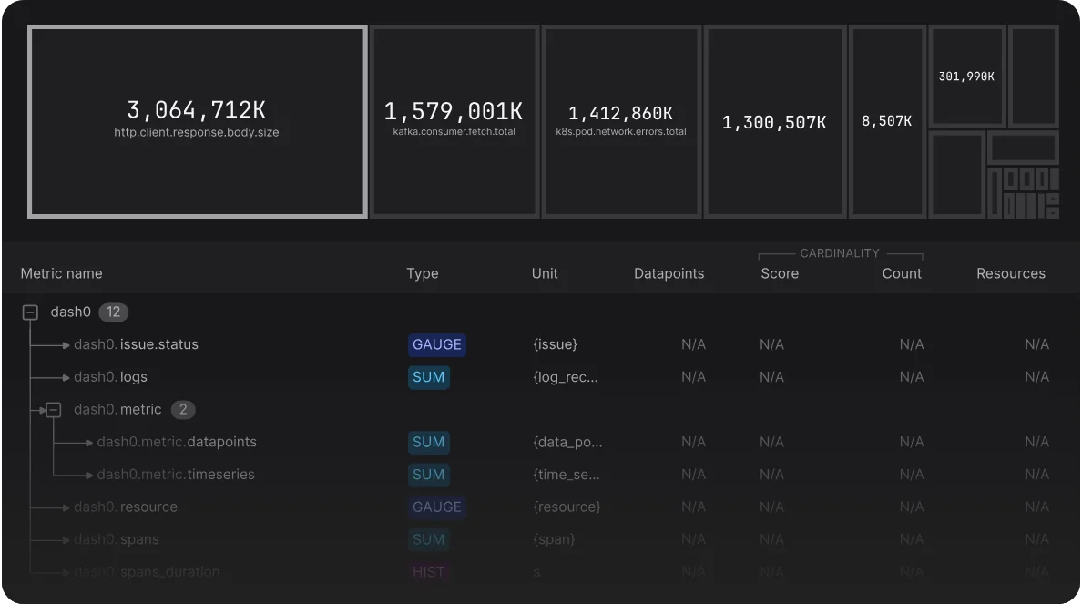Sort by cardinality Score column
The height and width of the screenshot is (604, 1082).
[780, 273]
